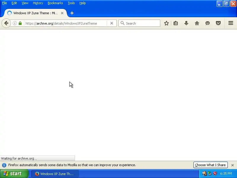Stop loading the page with the X button

tap(112, 23)
